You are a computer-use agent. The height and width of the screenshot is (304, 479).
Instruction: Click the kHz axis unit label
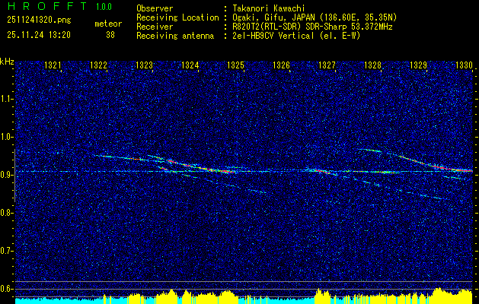[x=7, y=62]
